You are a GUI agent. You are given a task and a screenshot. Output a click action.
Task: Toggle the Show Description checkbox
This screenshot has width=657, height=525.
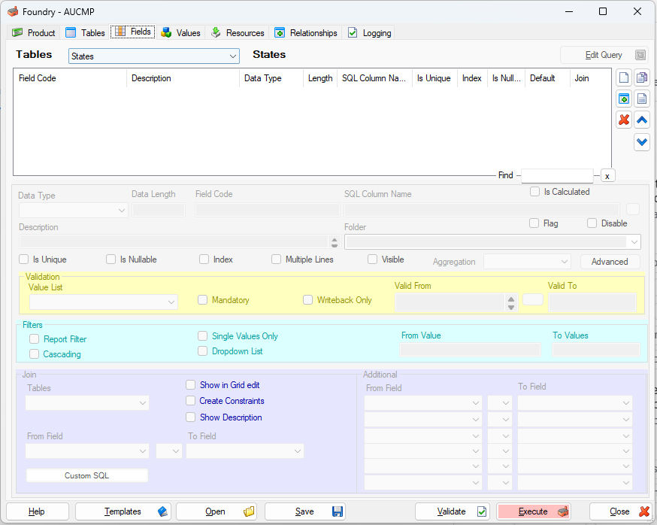191,417
